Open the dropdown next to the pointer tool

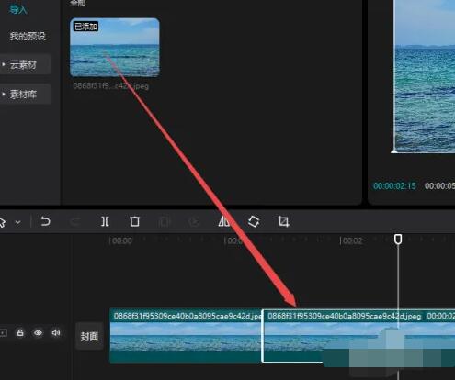tap(18, 222)
